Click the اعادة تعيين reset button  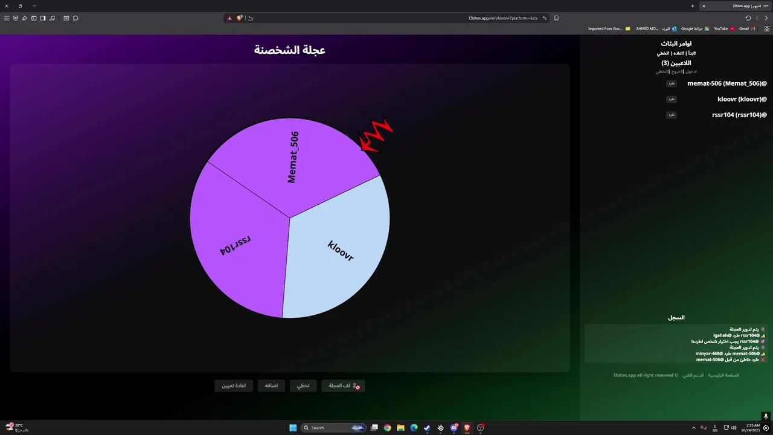[x=234, y=385]
